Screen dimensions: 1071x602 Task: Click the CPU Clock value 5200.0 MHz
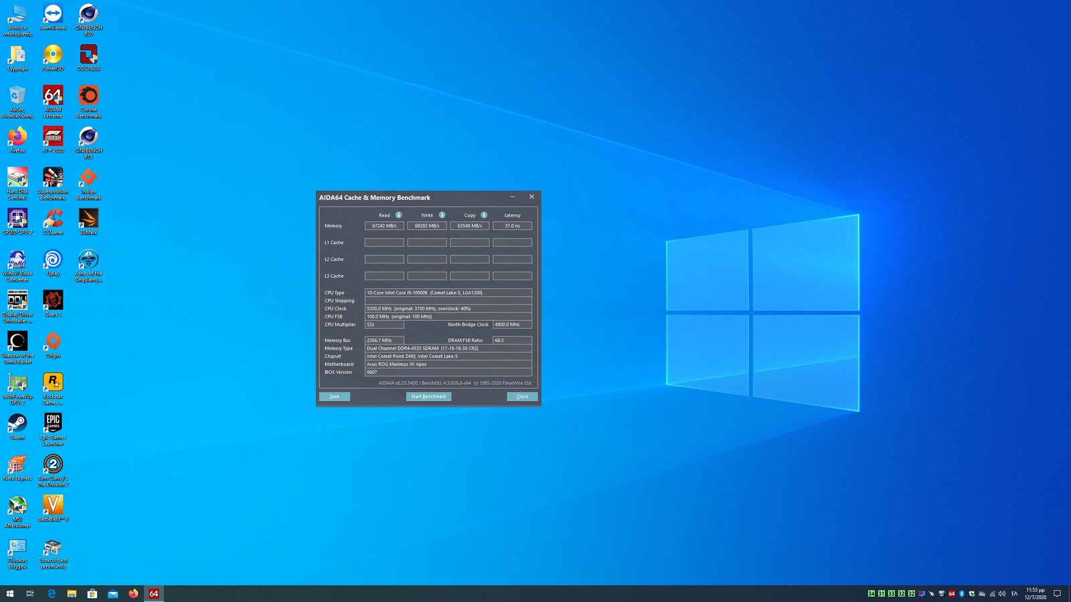(x=448, y=308)
